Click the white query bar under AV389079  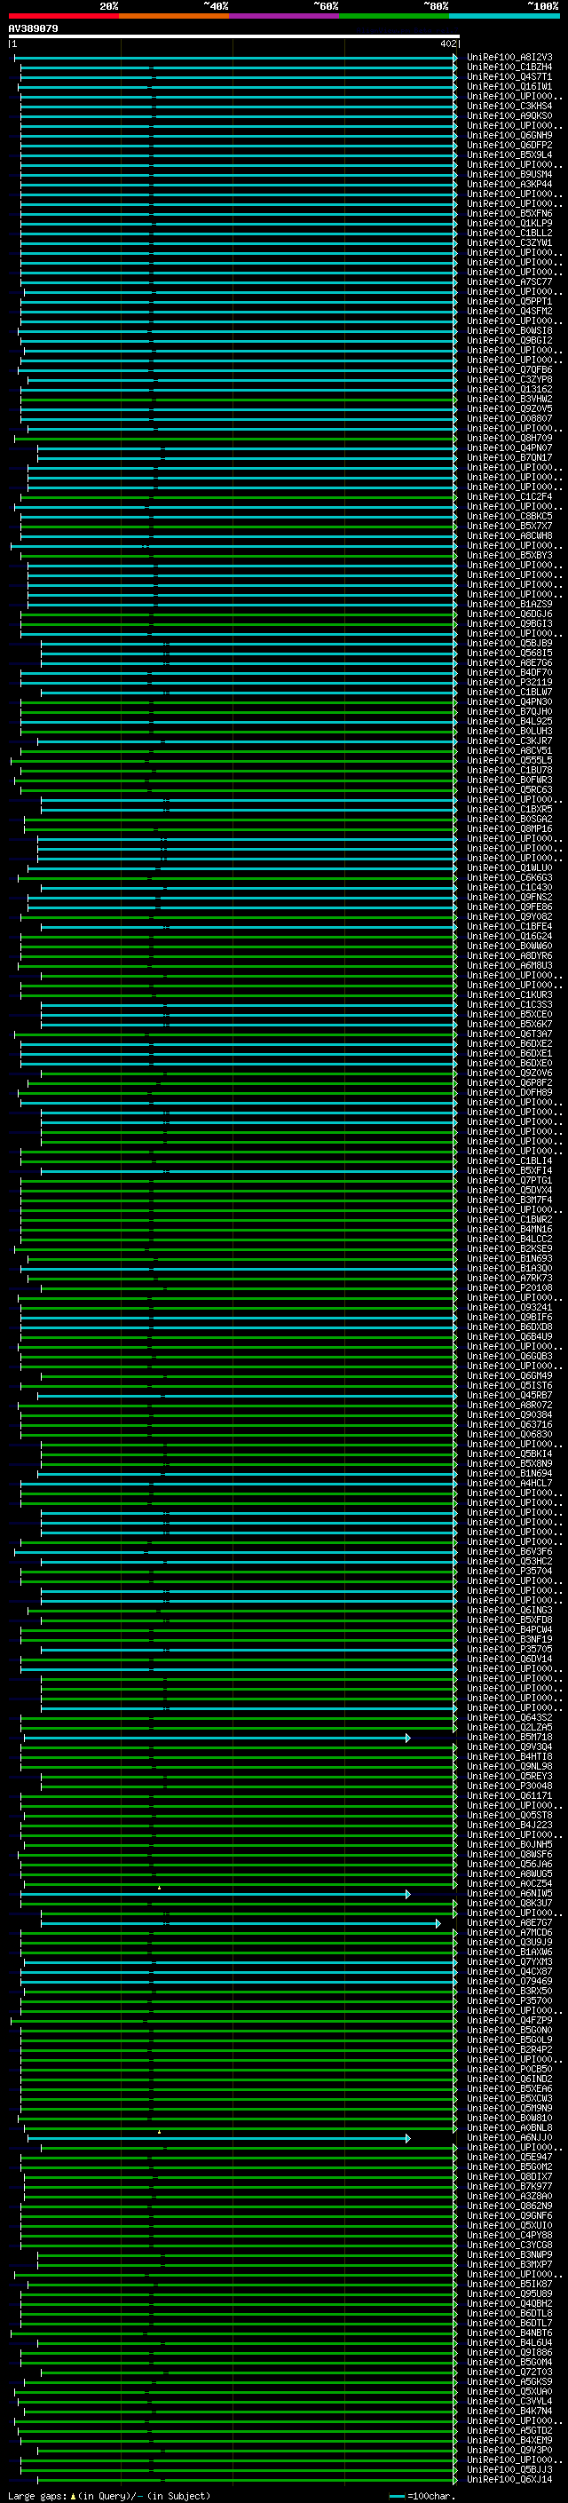point(233,36)
